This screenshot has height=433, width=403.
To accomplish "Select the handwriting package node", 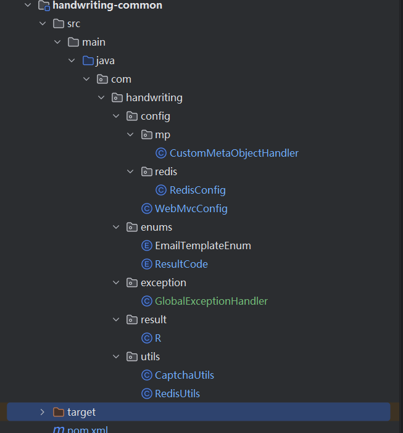I will [154, 97].
